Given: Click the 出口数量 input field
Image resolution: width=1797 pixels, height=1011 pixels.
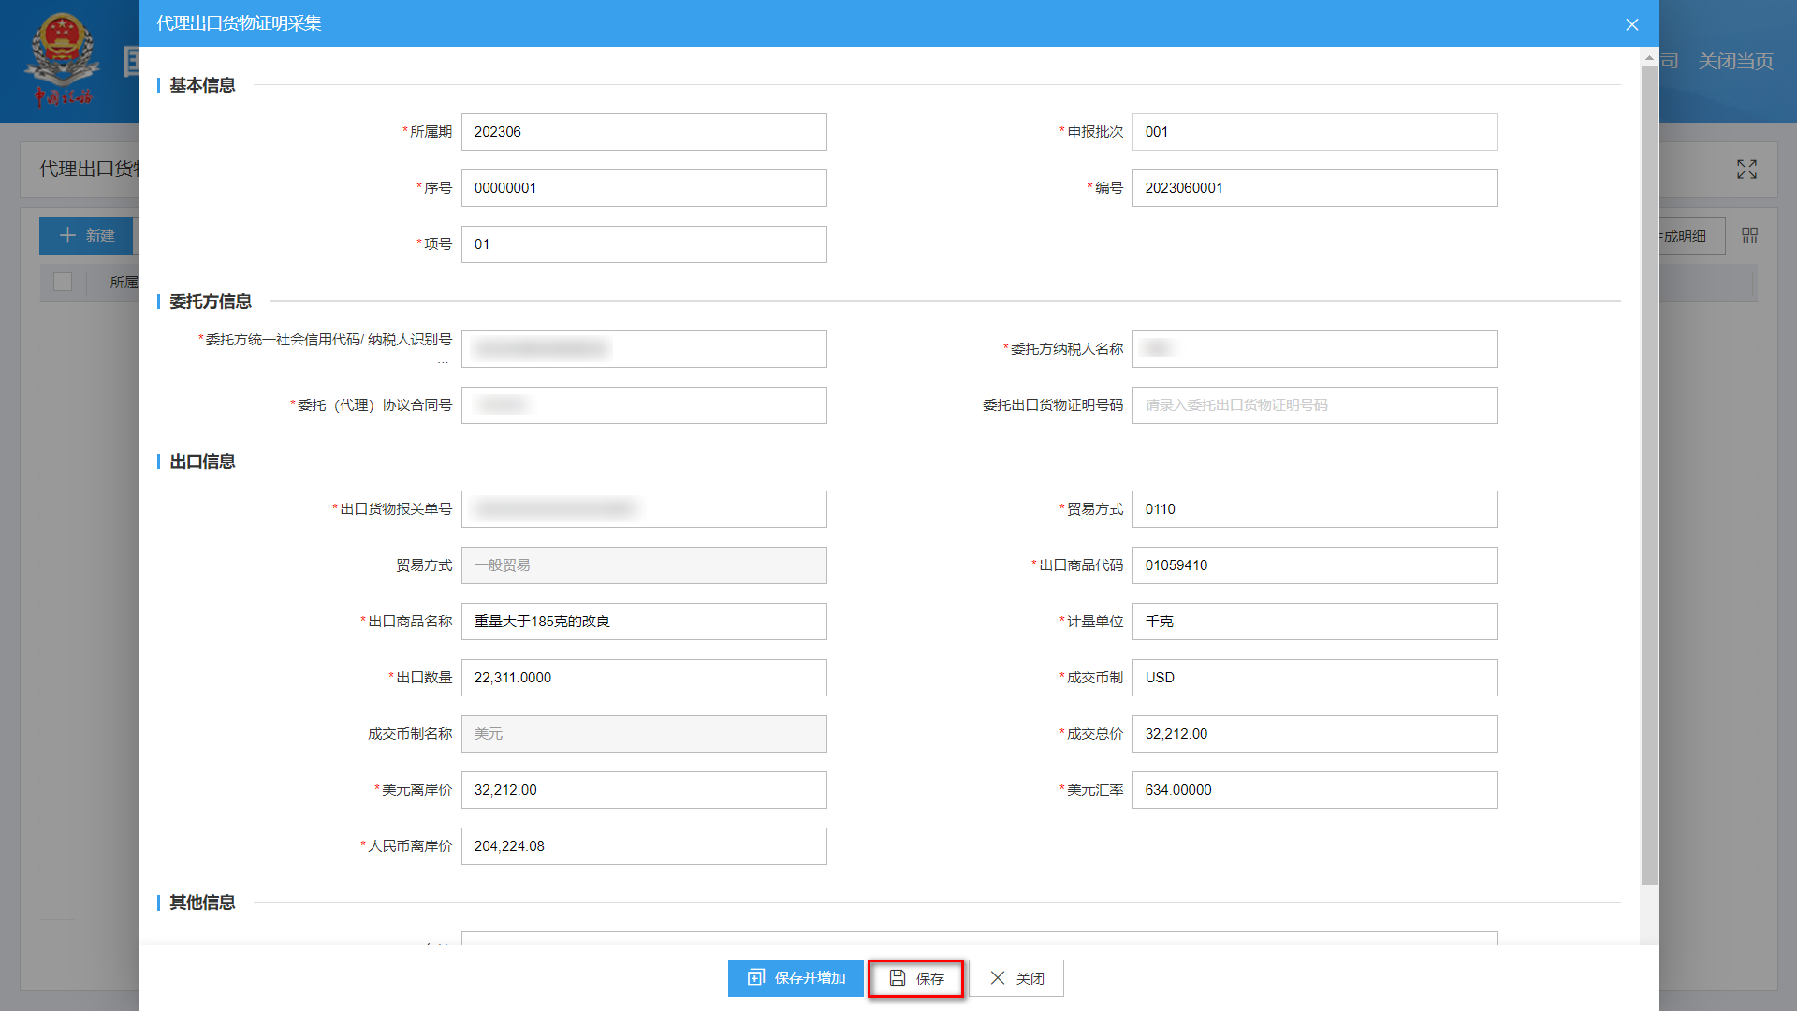Looking at the screenshot, I should tap(643, 678).
